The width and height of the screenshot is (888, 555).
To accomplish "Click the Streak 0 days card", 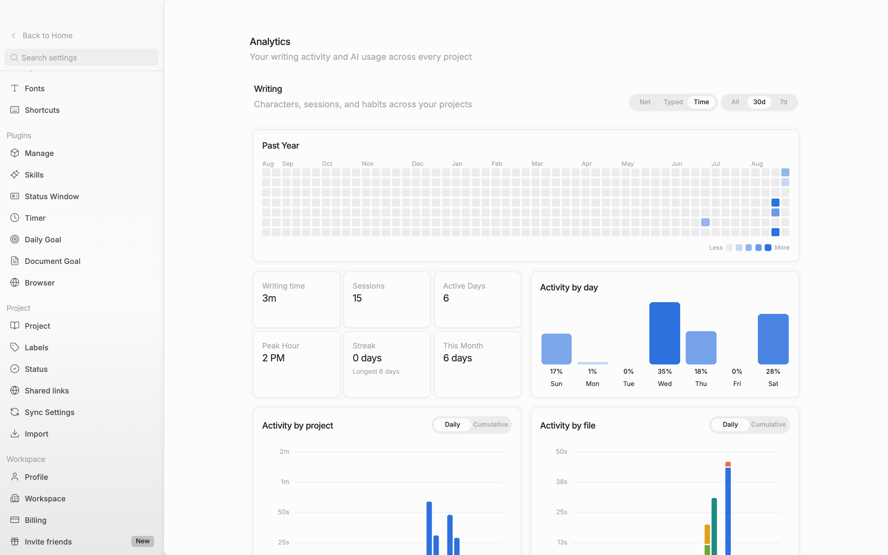I will (x=387, y=364).
